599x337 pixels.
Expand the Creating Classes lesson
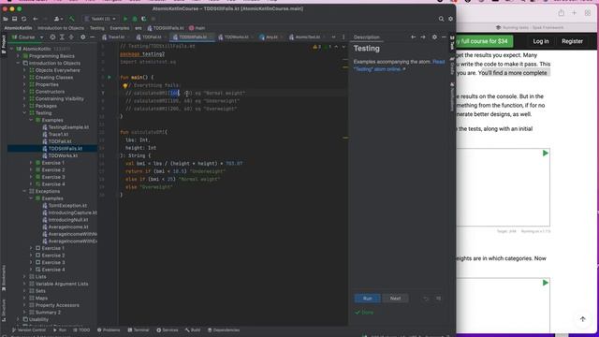[24, 77]
